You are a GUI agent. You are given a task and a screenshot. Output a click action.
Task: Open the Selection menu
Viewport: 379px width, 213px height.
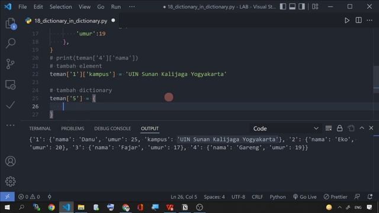tap(60, 7)
